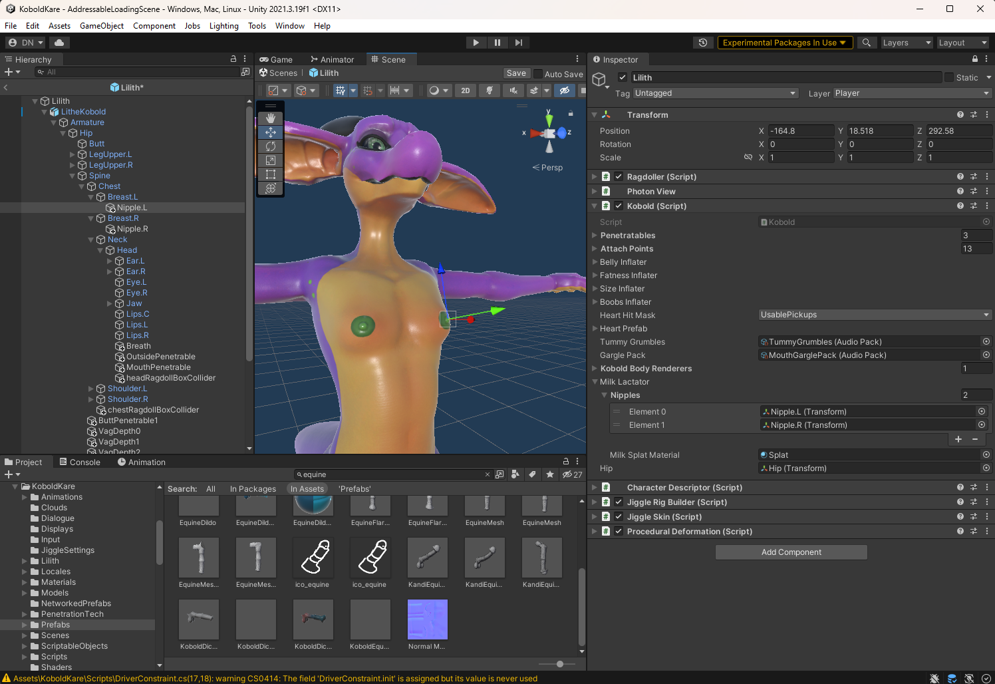
Task: Select the combined Transform tool
Action: (x=270, y=188)
